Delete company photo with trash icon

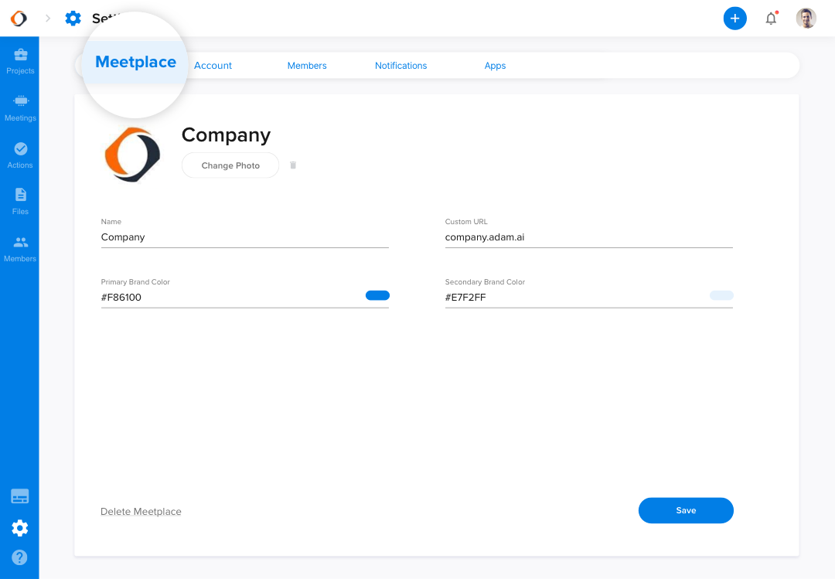[293, 165]
